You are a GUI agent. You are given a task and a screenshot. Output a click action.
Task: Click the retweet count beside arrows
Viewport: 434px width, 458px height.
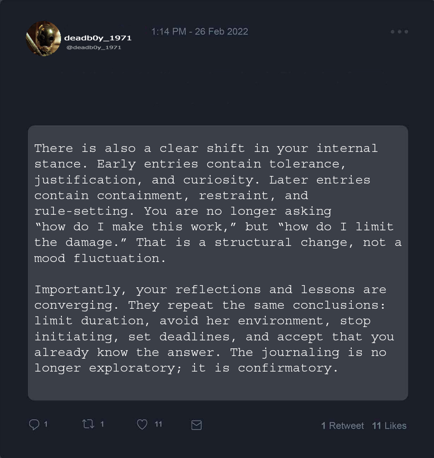[x=102, y=424]
